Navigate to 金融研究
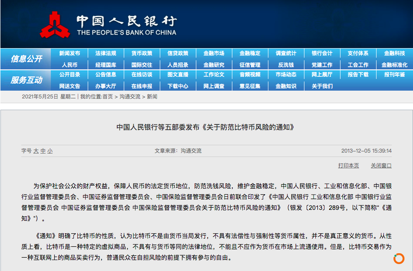The height and width of the screenshot is (271, 413). (x=214, y=65)
